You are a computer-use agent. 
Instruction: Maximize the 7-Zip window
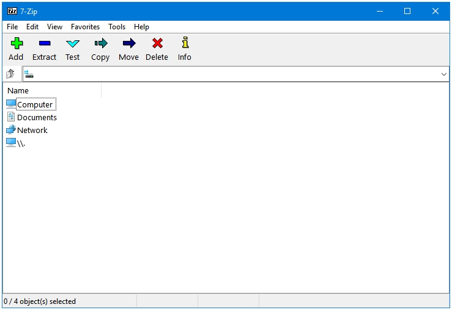point(407,11)
